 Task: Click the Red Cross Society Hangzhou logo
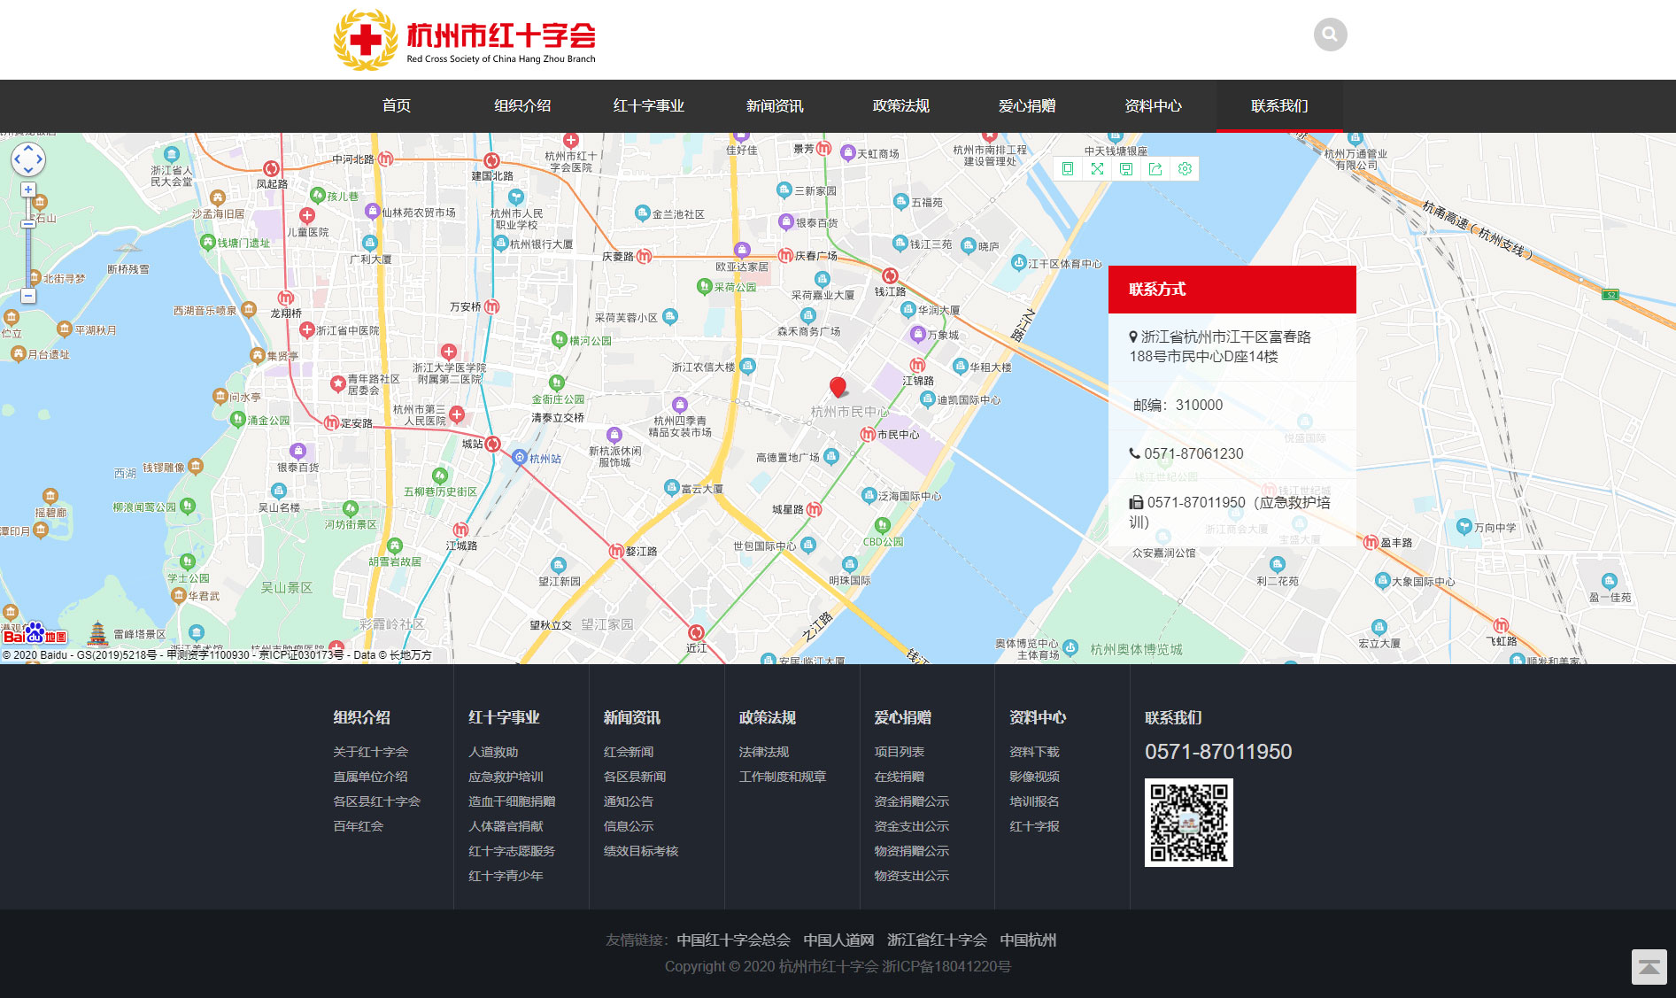point(464,40)
